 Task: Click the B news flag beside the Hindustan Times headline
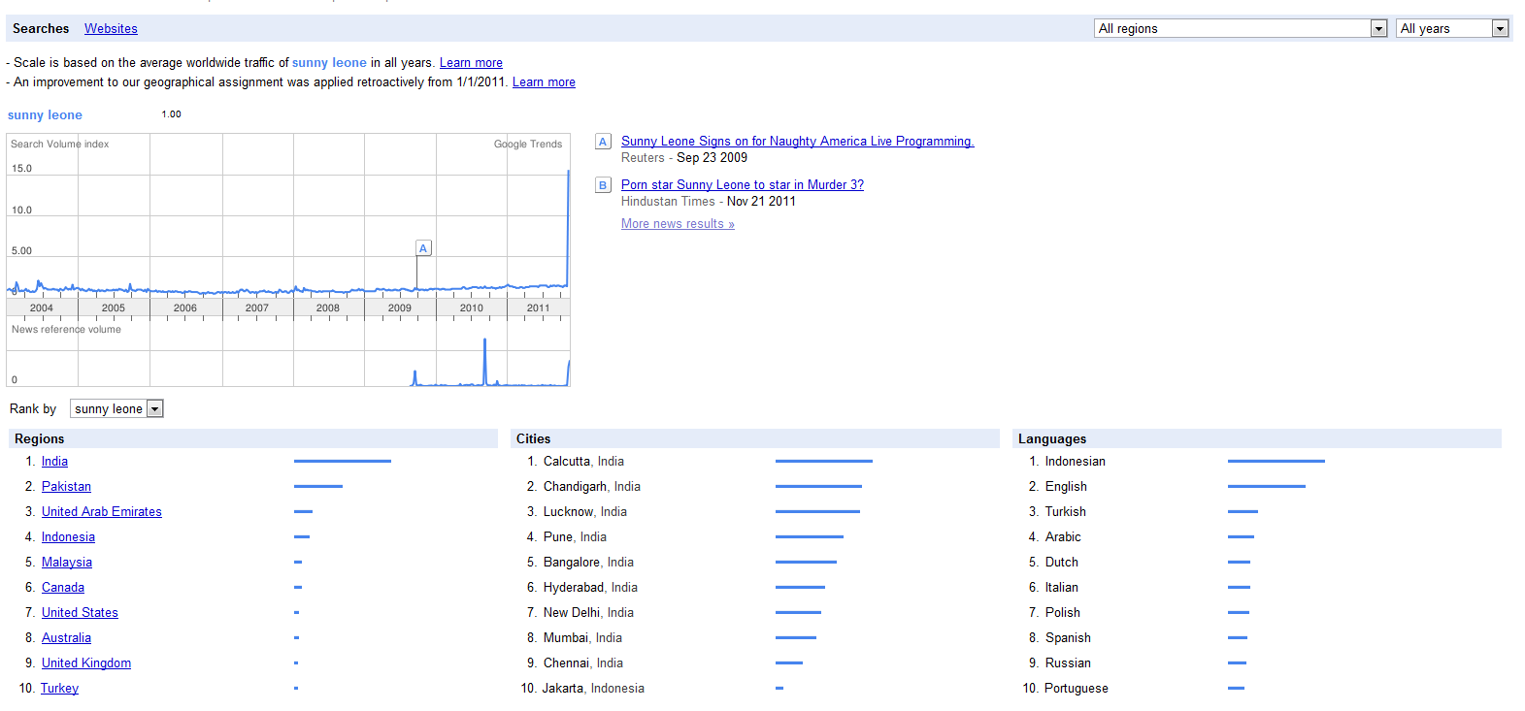[x=603, y=185]
